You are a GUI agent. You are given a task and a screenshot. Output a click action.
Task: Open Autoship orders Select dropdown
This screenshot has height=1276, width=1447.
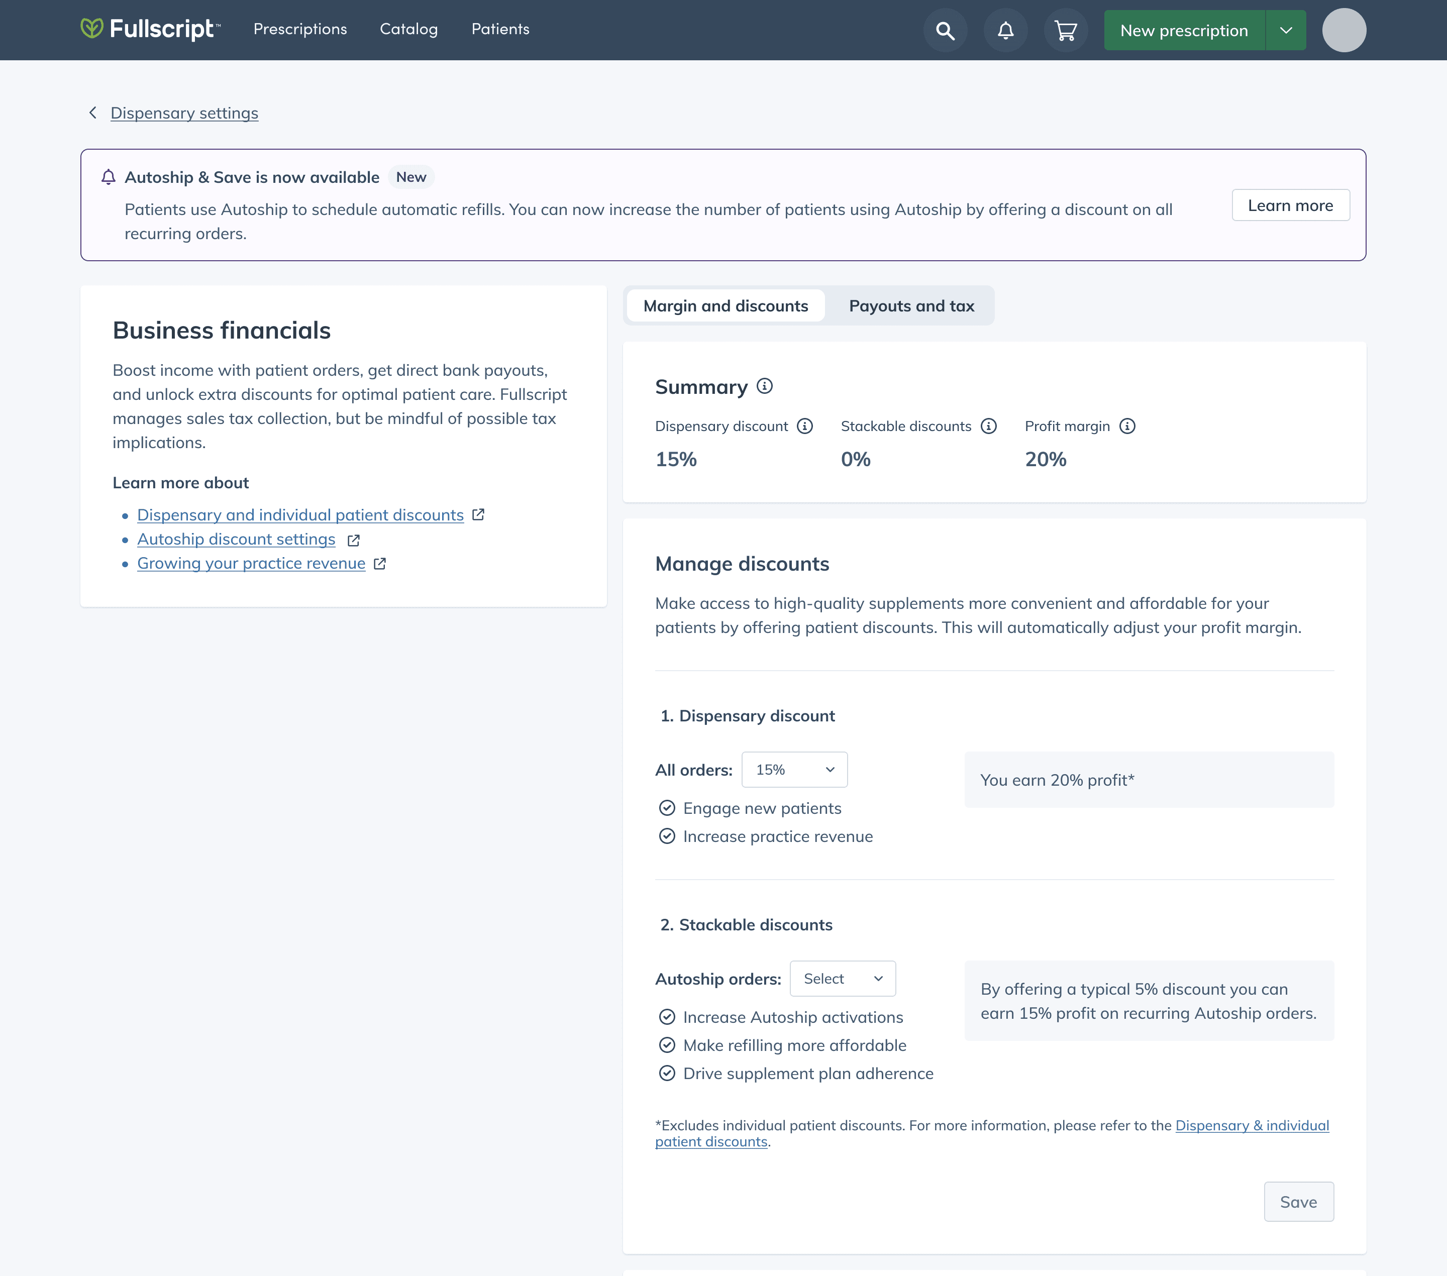pyautogui.click(x=843, y=978)
